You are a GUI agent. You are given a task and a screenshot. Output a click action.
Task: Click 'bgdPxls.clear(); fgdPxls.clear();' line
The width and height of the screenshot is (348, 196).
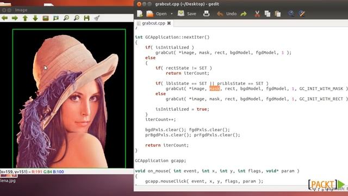click(x=188, y=130)
